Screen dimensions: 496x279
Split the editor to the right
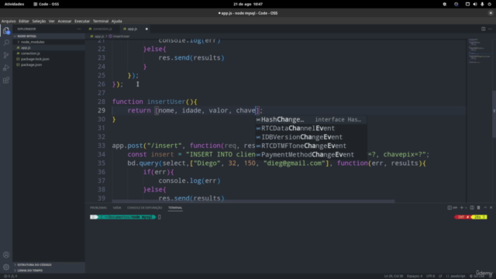(x=483, y=29)
